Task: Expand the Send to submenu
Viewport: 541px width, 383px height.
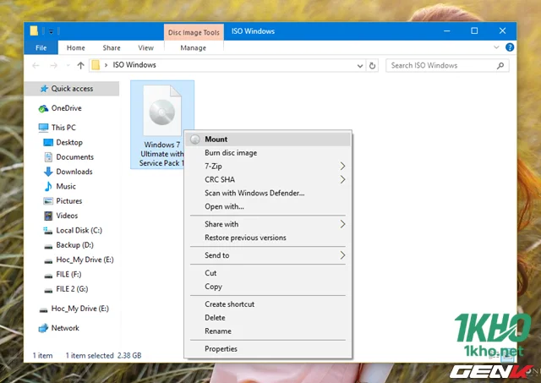Action: 342,255
